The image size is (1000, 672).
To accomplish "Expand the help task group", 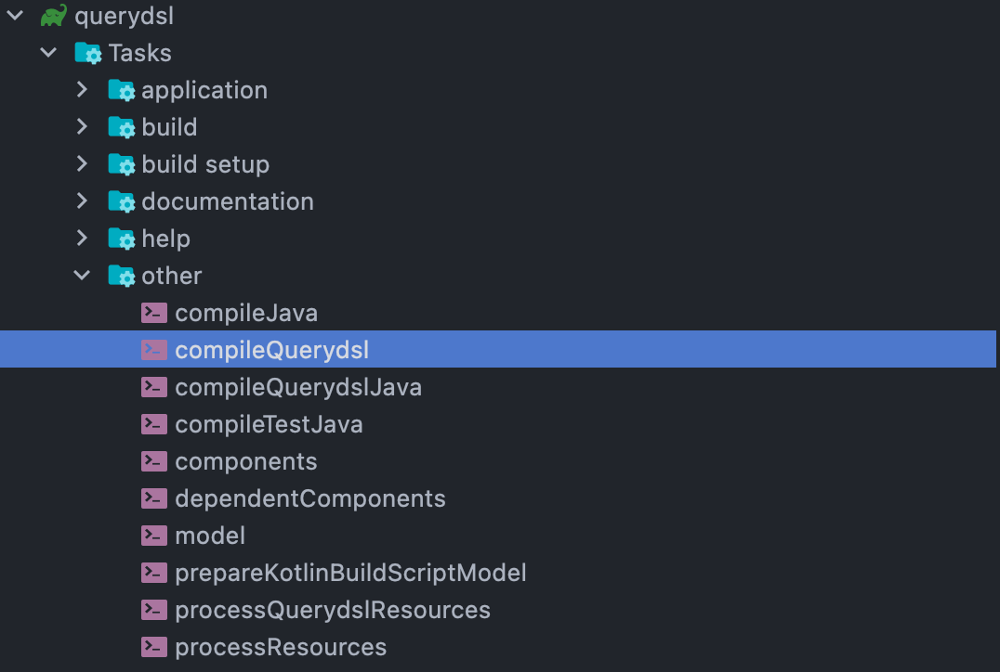I will [x=82, y=238].
